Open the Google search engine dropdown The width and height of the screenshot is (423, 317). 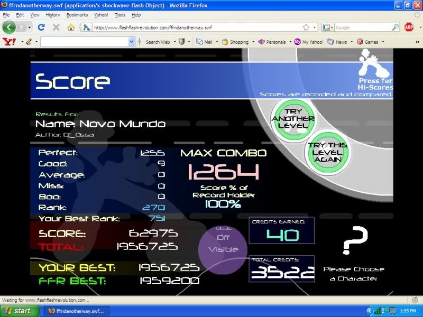tap(328, 27)
